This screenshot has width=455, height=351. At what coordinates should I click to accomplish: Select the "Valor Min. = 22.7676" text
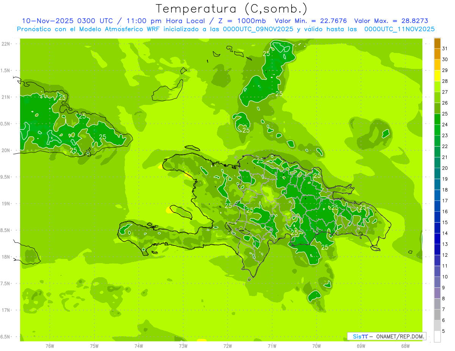tap(311, 21)
